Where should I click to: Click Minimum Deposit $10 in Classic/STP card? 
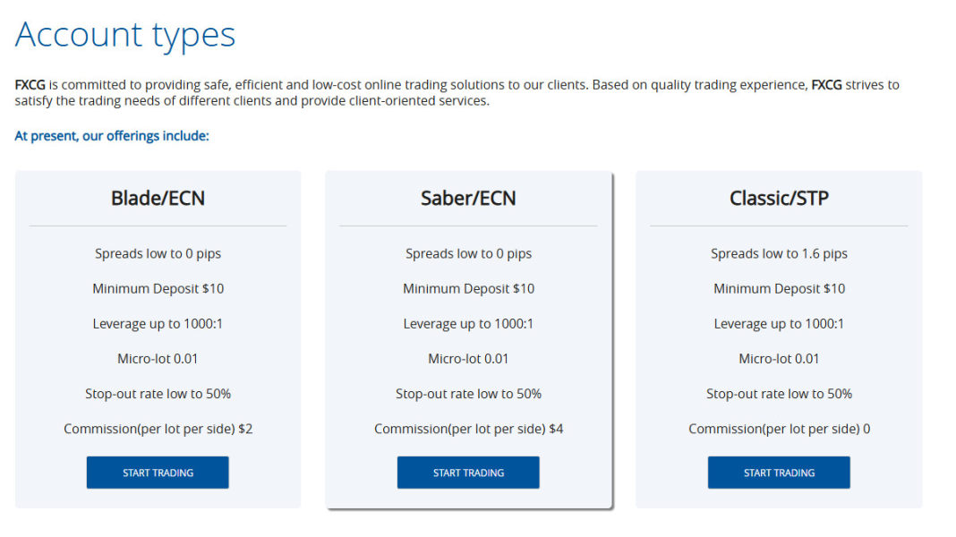coord(779,288)
